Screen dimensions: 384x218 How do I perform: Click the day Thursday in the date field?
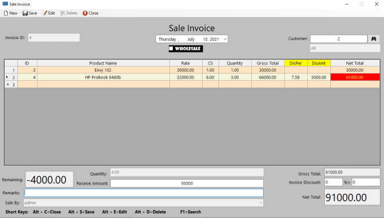point(167,39)
